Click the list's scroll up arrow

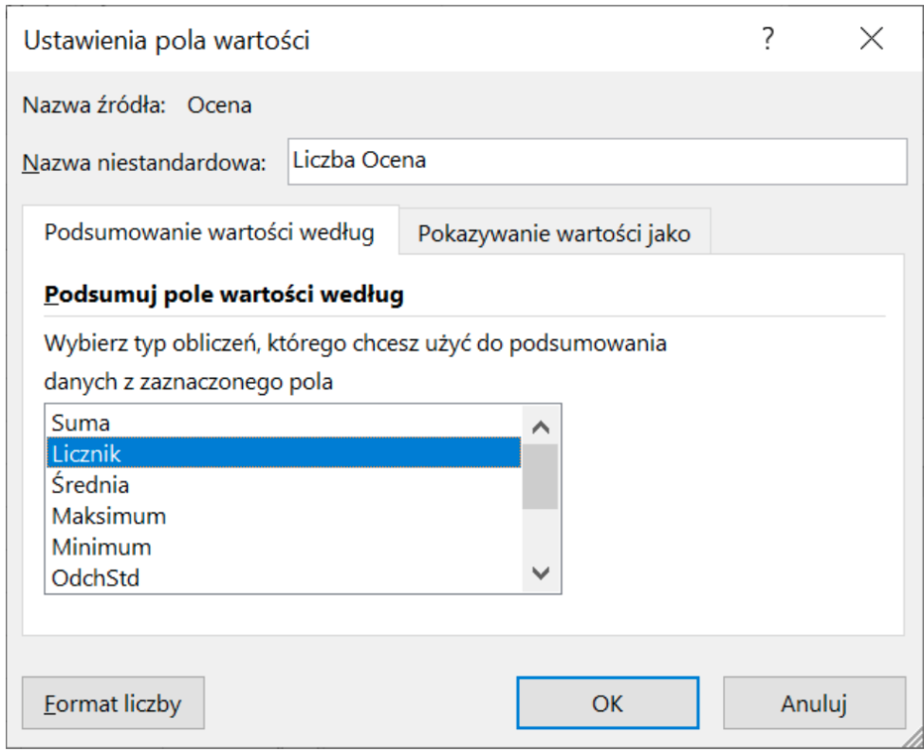click(x=541, y=427)
